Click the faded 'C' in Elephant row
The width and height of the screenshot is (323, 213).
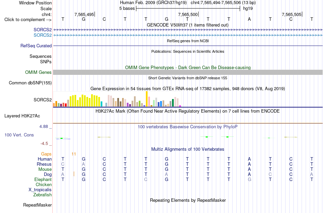pyautogui.click(x=146, y=179)
